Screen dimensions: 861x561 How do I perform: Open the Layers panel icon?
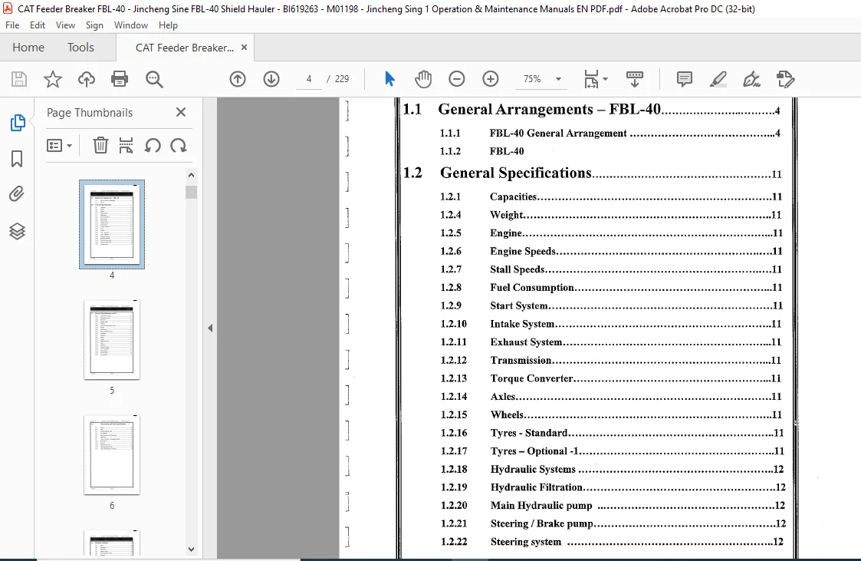pyautogui.click(x=17, y=231)
